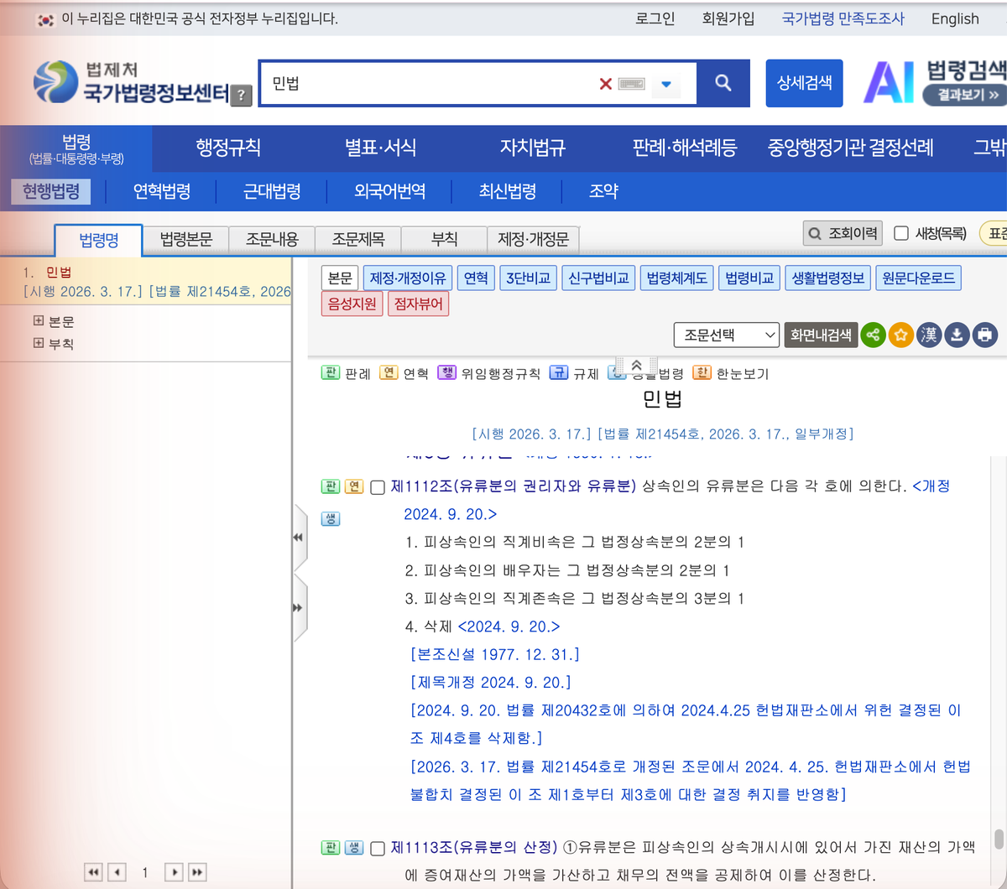Go to first page in list pager

94,872
